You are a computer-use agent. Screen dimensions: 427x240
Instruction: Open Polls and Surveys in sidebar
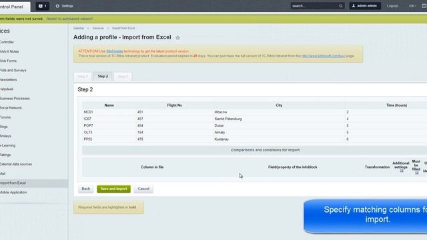(13, 70)
